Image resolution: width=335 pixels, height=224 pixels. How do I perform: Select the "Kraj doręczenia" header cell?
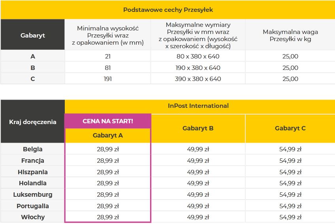tap(32, 122)
